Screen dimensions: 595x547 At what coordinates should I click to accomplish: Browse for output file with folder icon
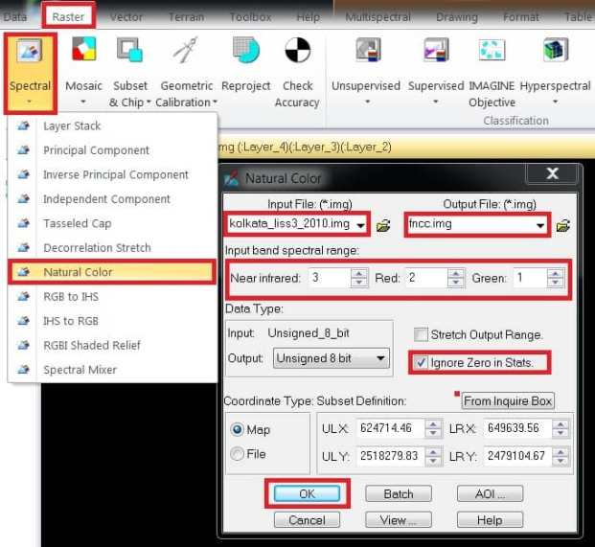pyautogui.click(x=563, y=225)
